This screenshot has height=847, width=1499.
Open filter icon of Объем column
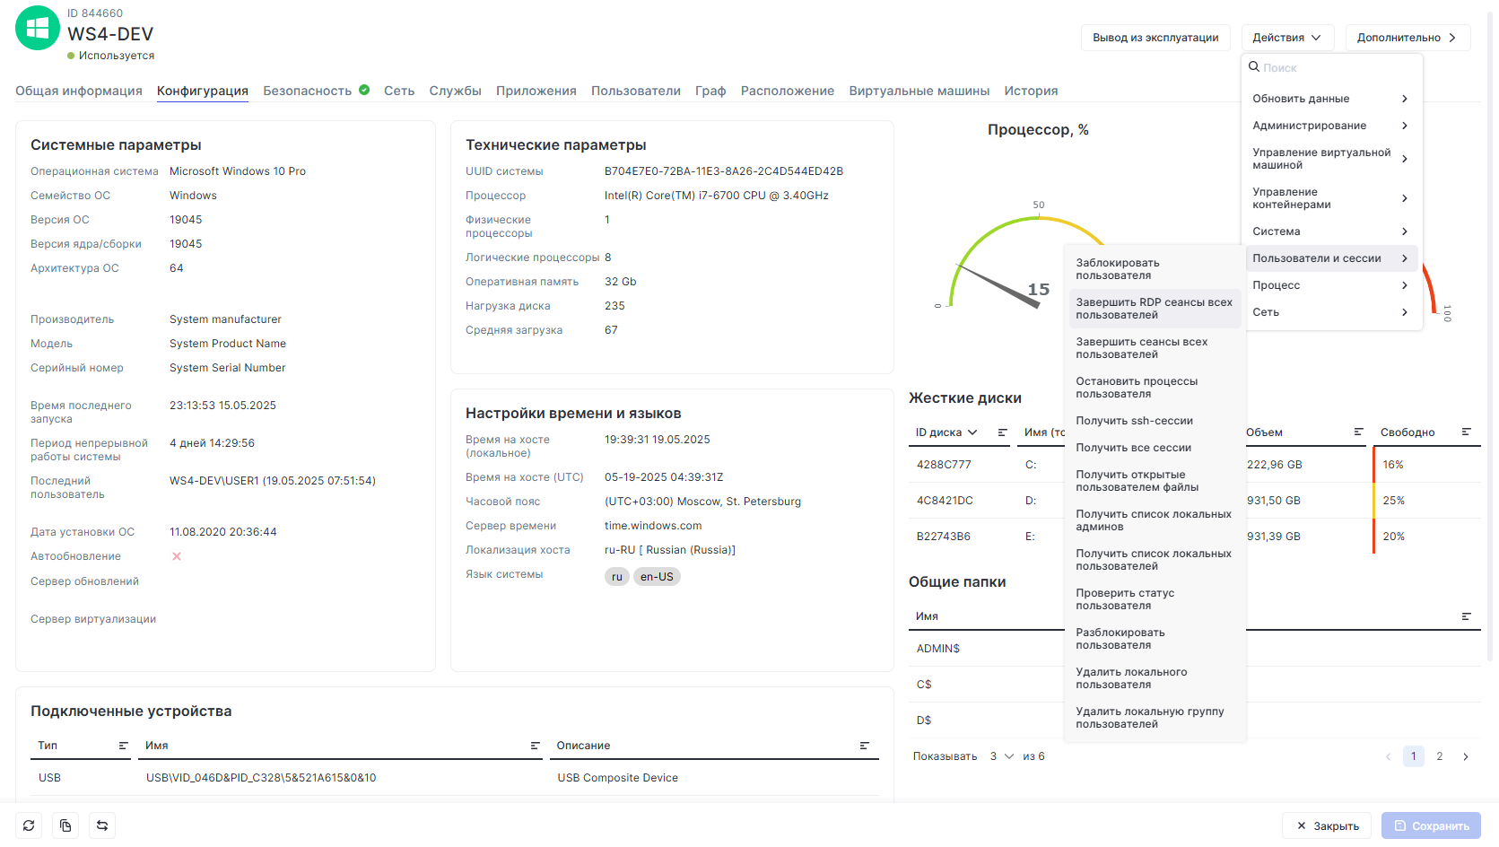(x=1359, y=432)
